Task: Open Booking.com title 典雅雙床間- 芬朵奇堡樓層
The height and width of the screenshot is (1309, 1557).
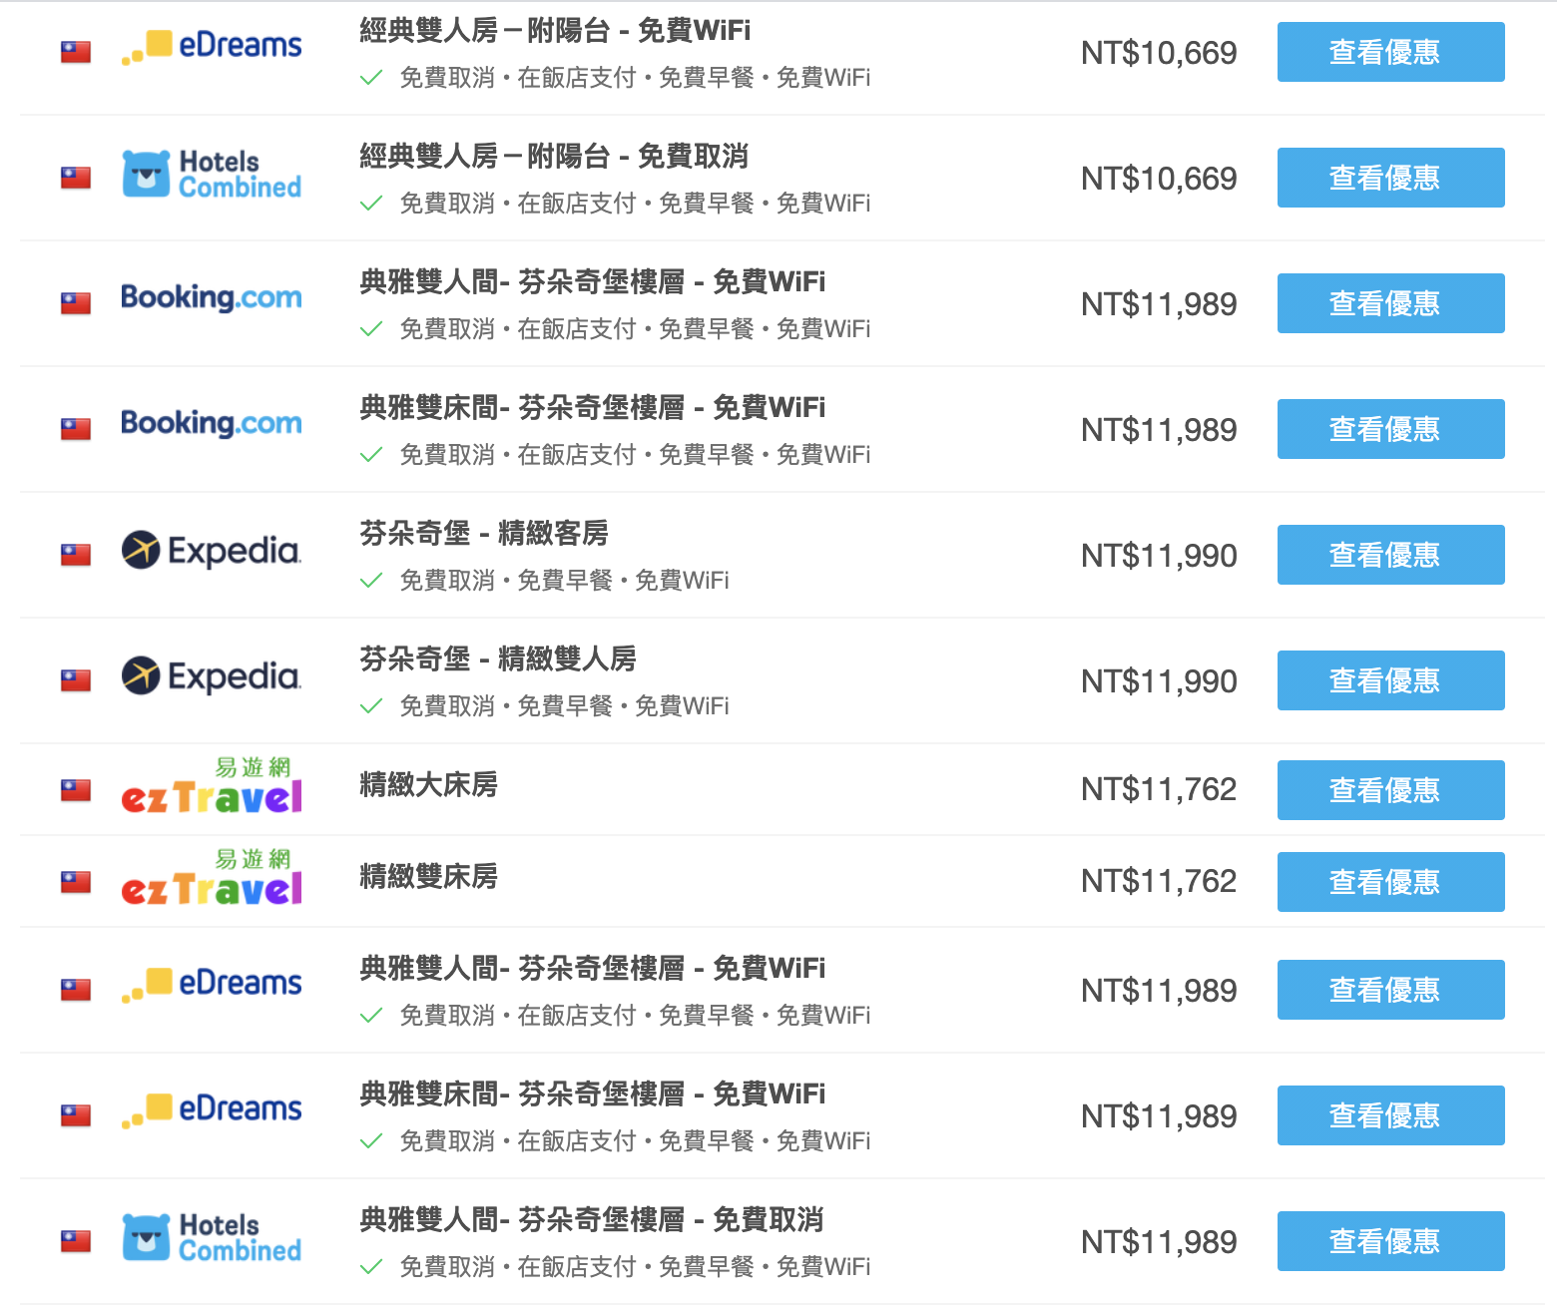Action: click(x=593, y=408)
